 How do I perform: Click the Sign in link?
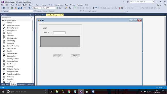[x=159, y=5]
